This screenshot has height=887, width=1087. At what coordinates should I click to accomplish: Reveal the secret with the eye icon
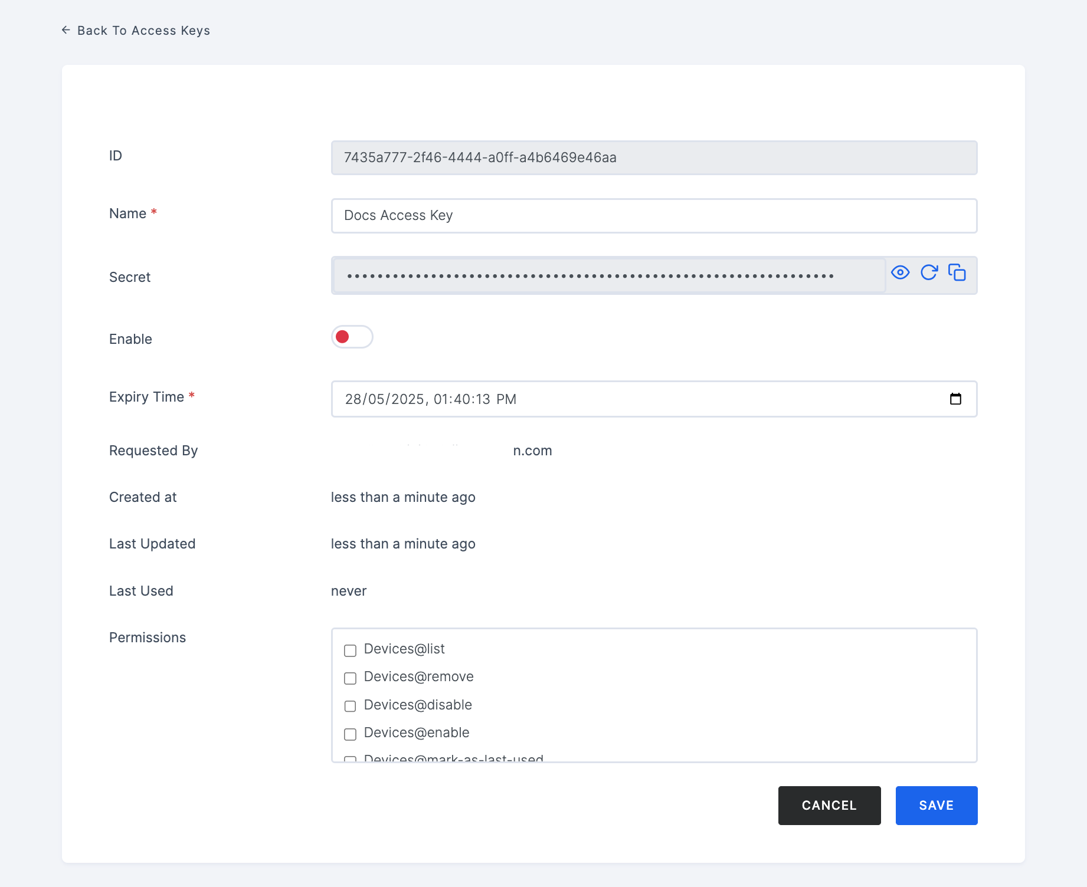point(900,272)
